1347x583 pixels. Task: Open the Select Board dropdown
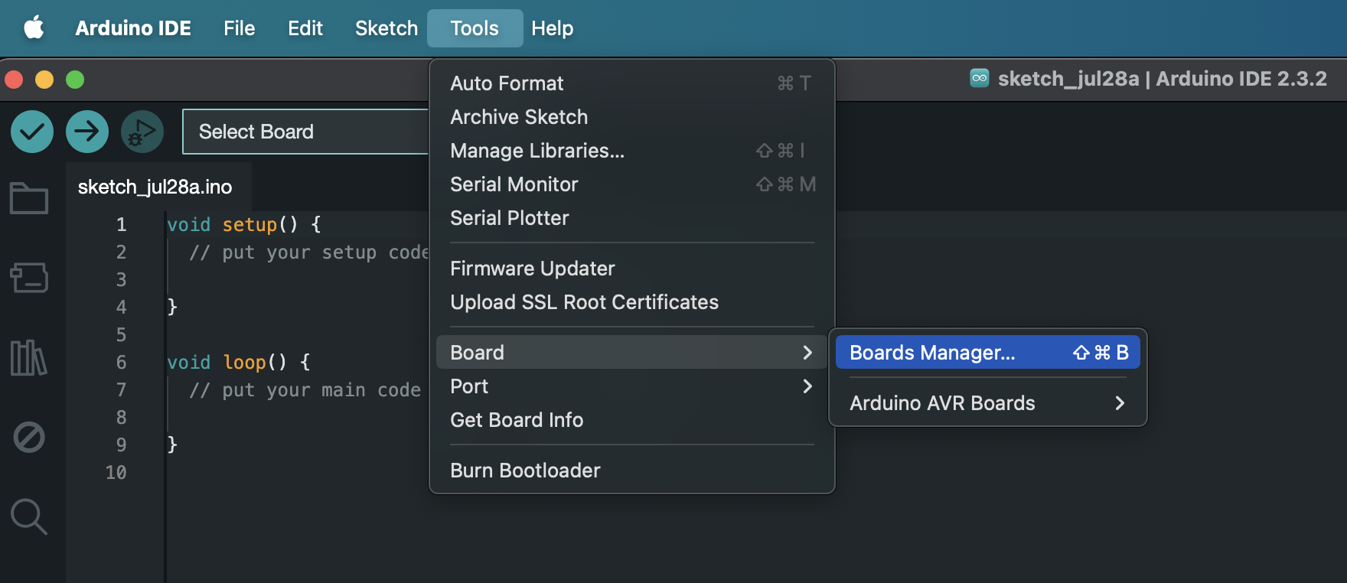click(305, 132)
